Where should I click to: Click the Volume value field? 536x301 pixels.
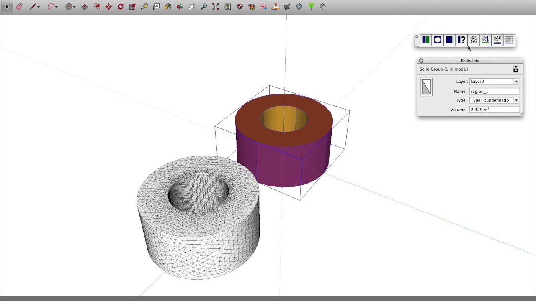tap(495, 110)
